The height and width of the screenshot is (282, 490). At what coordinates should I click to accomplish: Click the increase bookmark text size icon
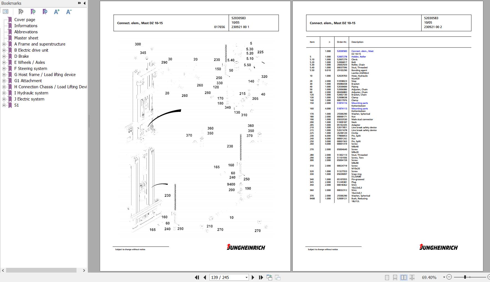tap(57, 12)
